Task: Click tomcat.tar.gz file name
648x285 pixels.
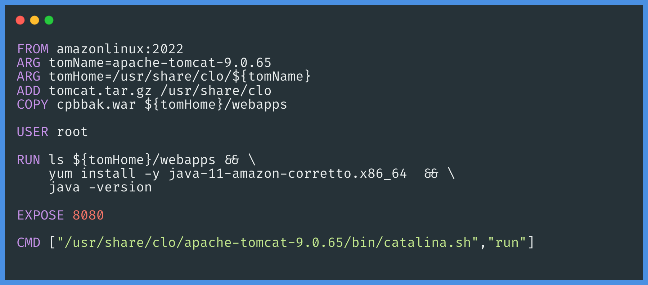Action: pyautogui.click(x=100, y=91)
